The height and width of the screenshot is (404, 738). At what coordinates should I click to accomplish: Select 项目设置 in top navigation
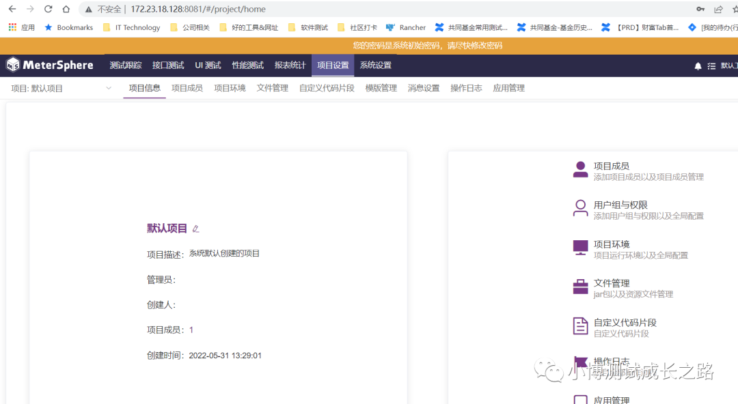333,66
